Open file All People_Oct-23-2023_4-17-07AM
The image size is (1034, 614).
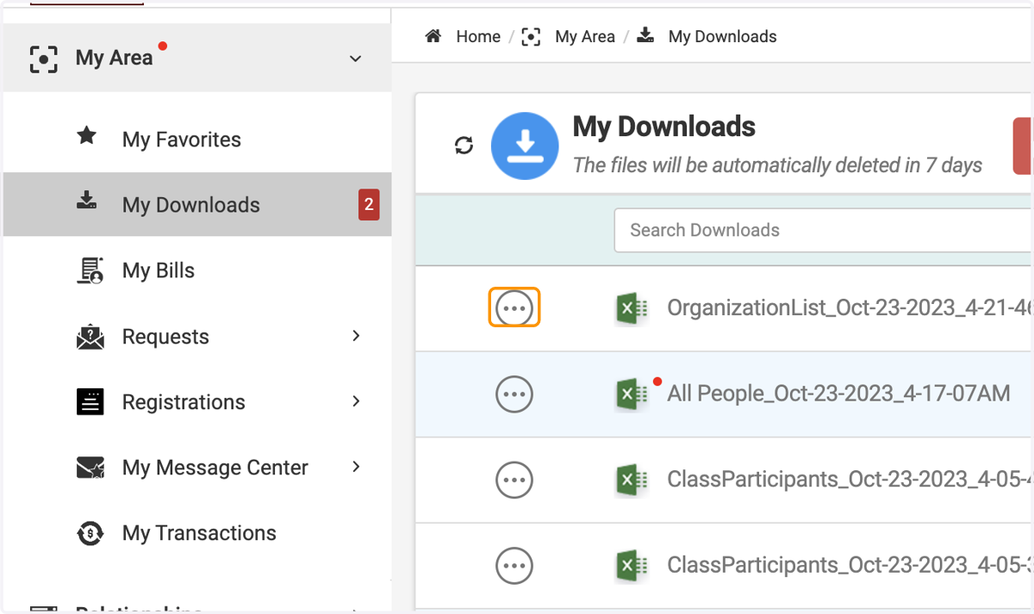tap(838, 394)
